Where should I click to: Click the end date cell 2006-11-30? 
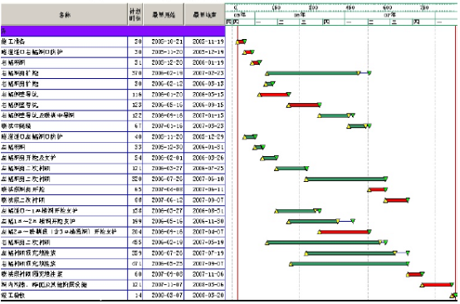pos(205,221)
